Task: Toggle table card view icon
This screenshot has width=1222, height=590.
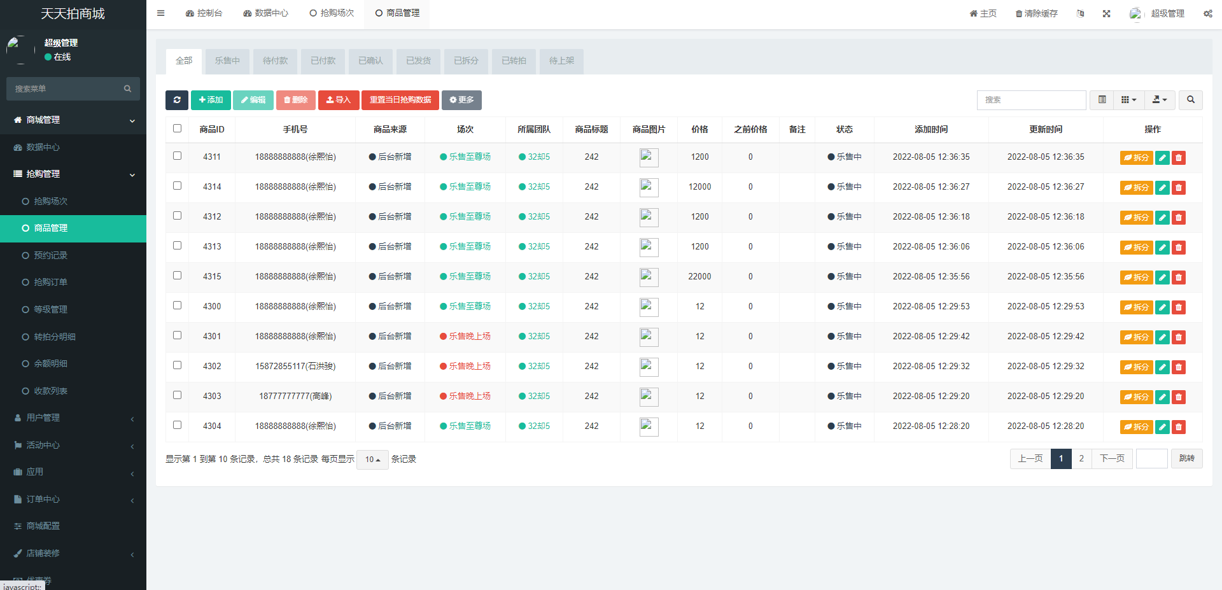Action: pyautogui.click(x=1102, y=100)
